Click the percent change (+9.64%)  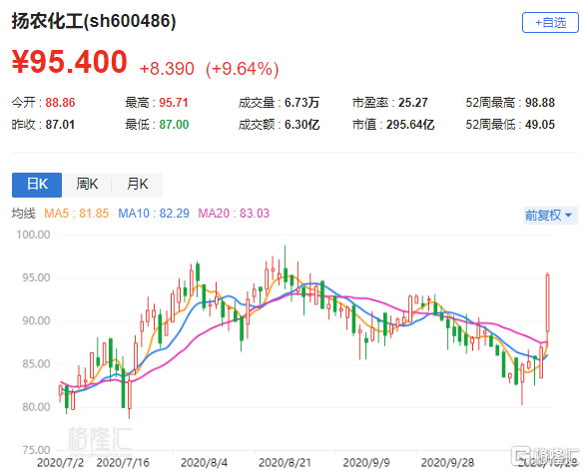(x=243, y=69)
